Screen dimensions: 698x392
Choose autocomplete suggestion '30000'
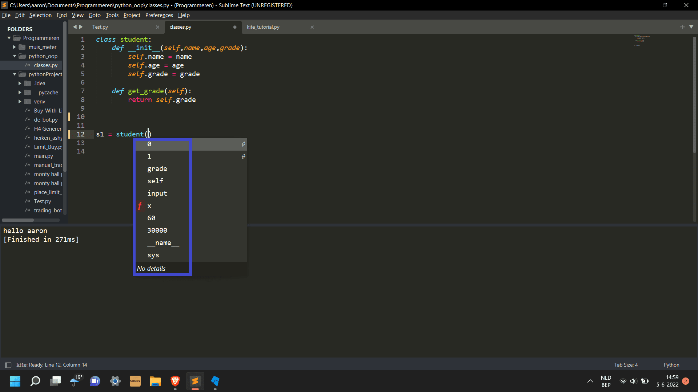191,230
